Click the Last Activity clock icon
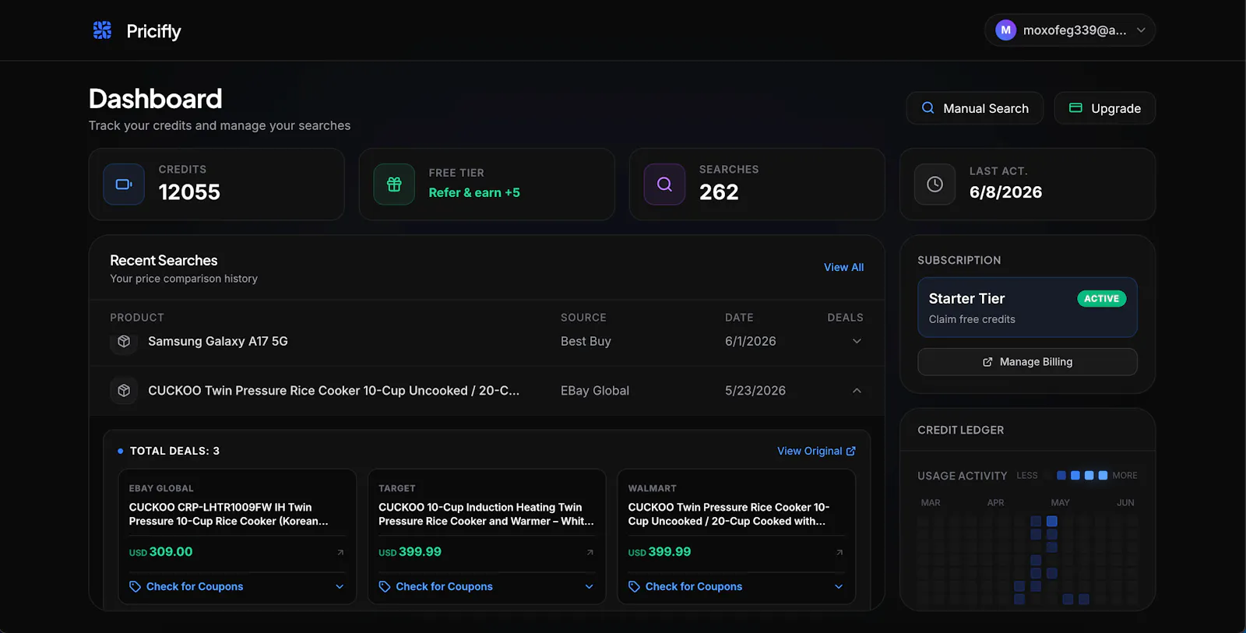 (935, 185)
